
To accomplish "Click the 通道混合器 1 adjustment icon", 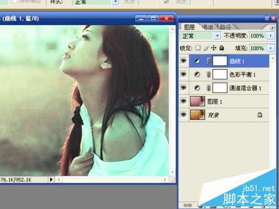I will click(x=197, y=88).
